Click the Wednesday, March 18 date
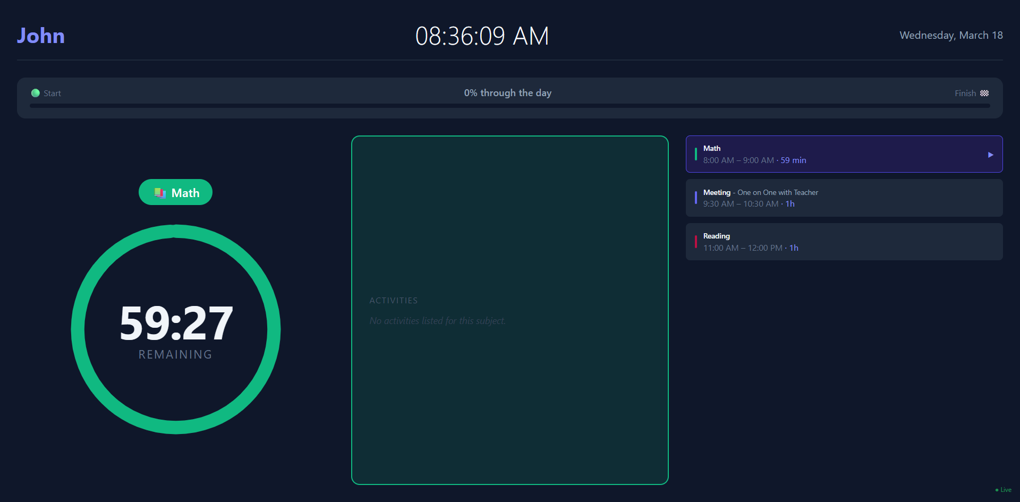Viewport: 1020px width, 502px height. tap(951, 35)
